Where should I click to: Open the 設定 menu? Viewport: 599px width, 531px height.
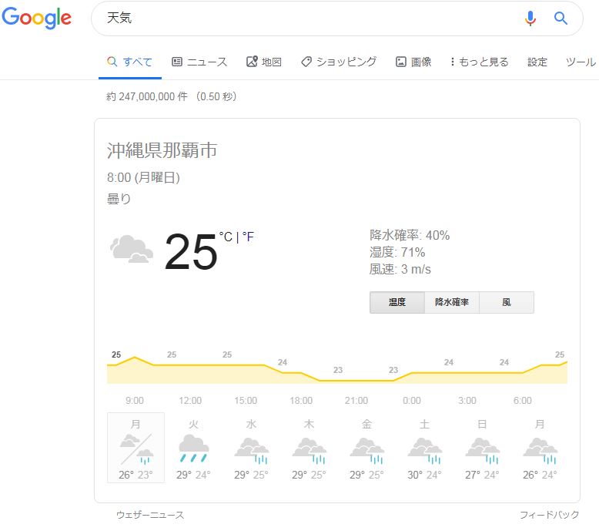pyautogui.click(x=537, y=62)
